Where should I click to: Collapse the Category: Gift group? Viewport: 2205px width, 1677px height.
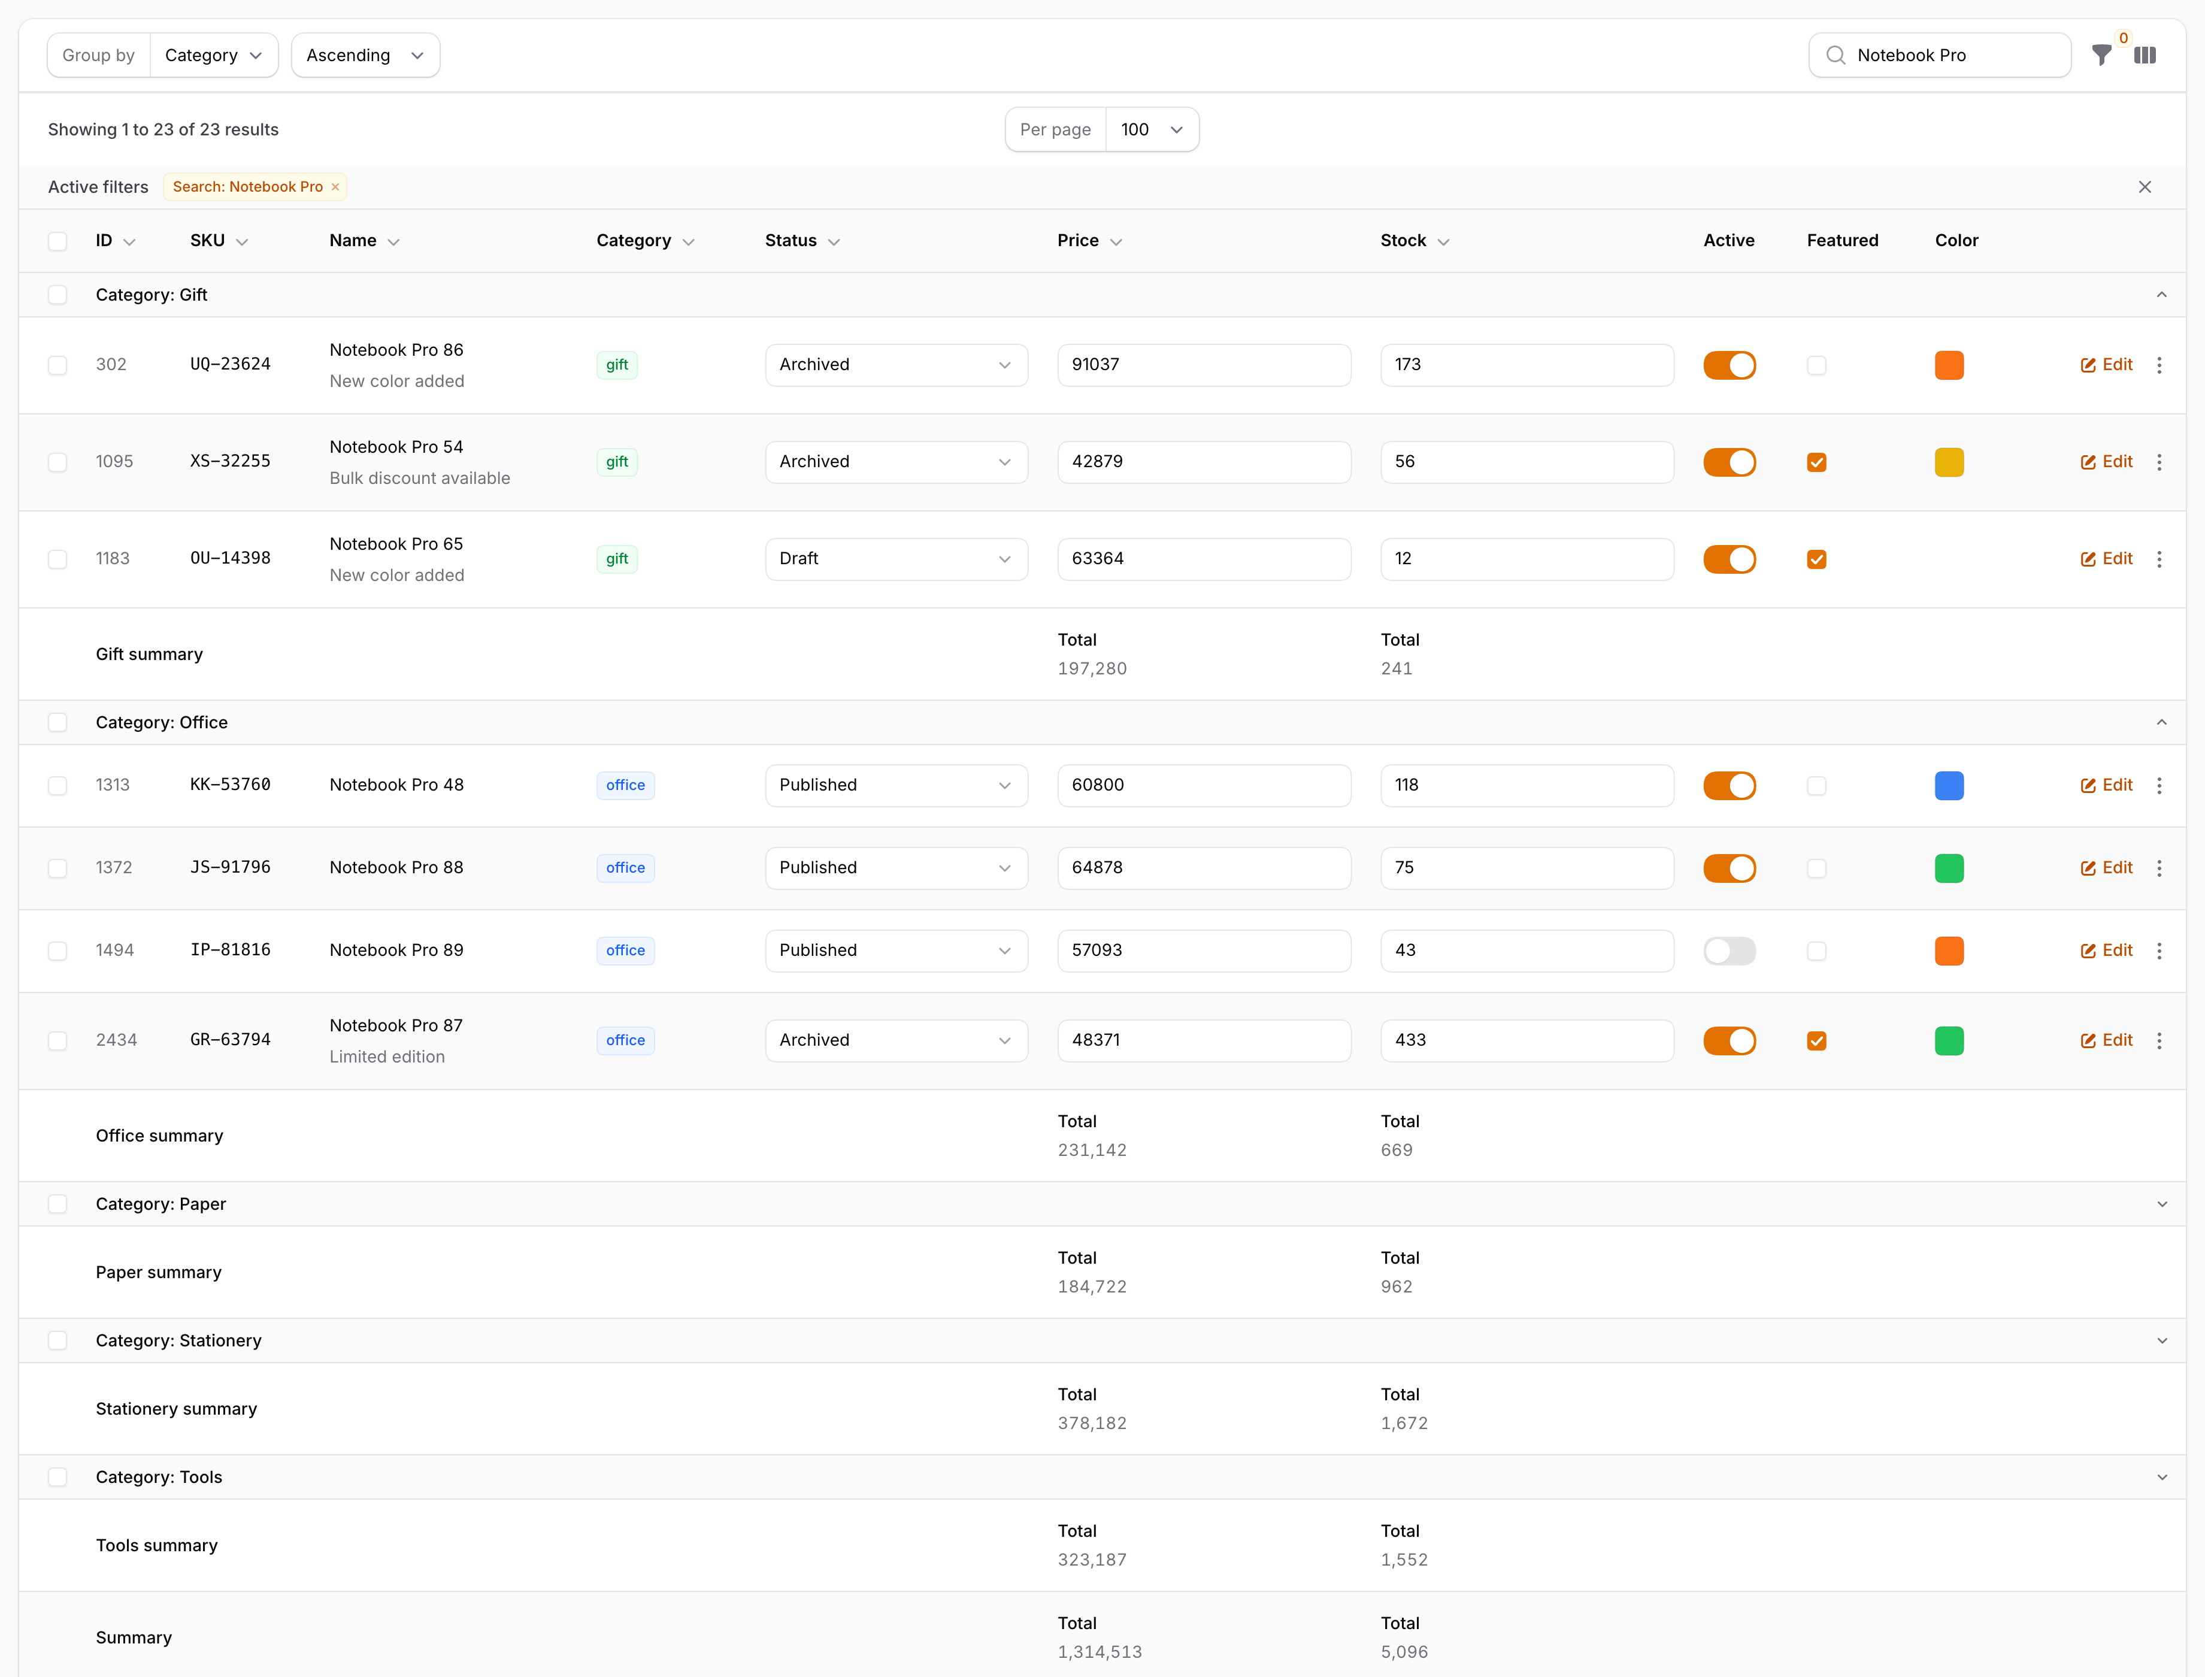tap(2161, 295)
